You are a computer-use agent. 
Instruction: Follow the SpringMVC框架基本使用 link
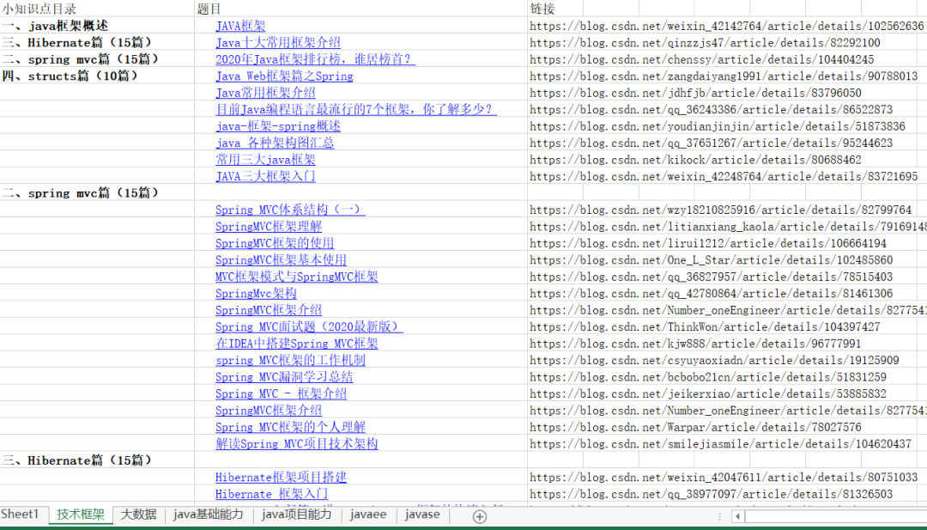pyautogui.click(x=281, y=259)
